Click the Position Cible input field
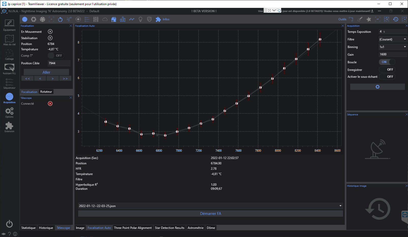The image size is (408, 237). (x=59, y=63)
